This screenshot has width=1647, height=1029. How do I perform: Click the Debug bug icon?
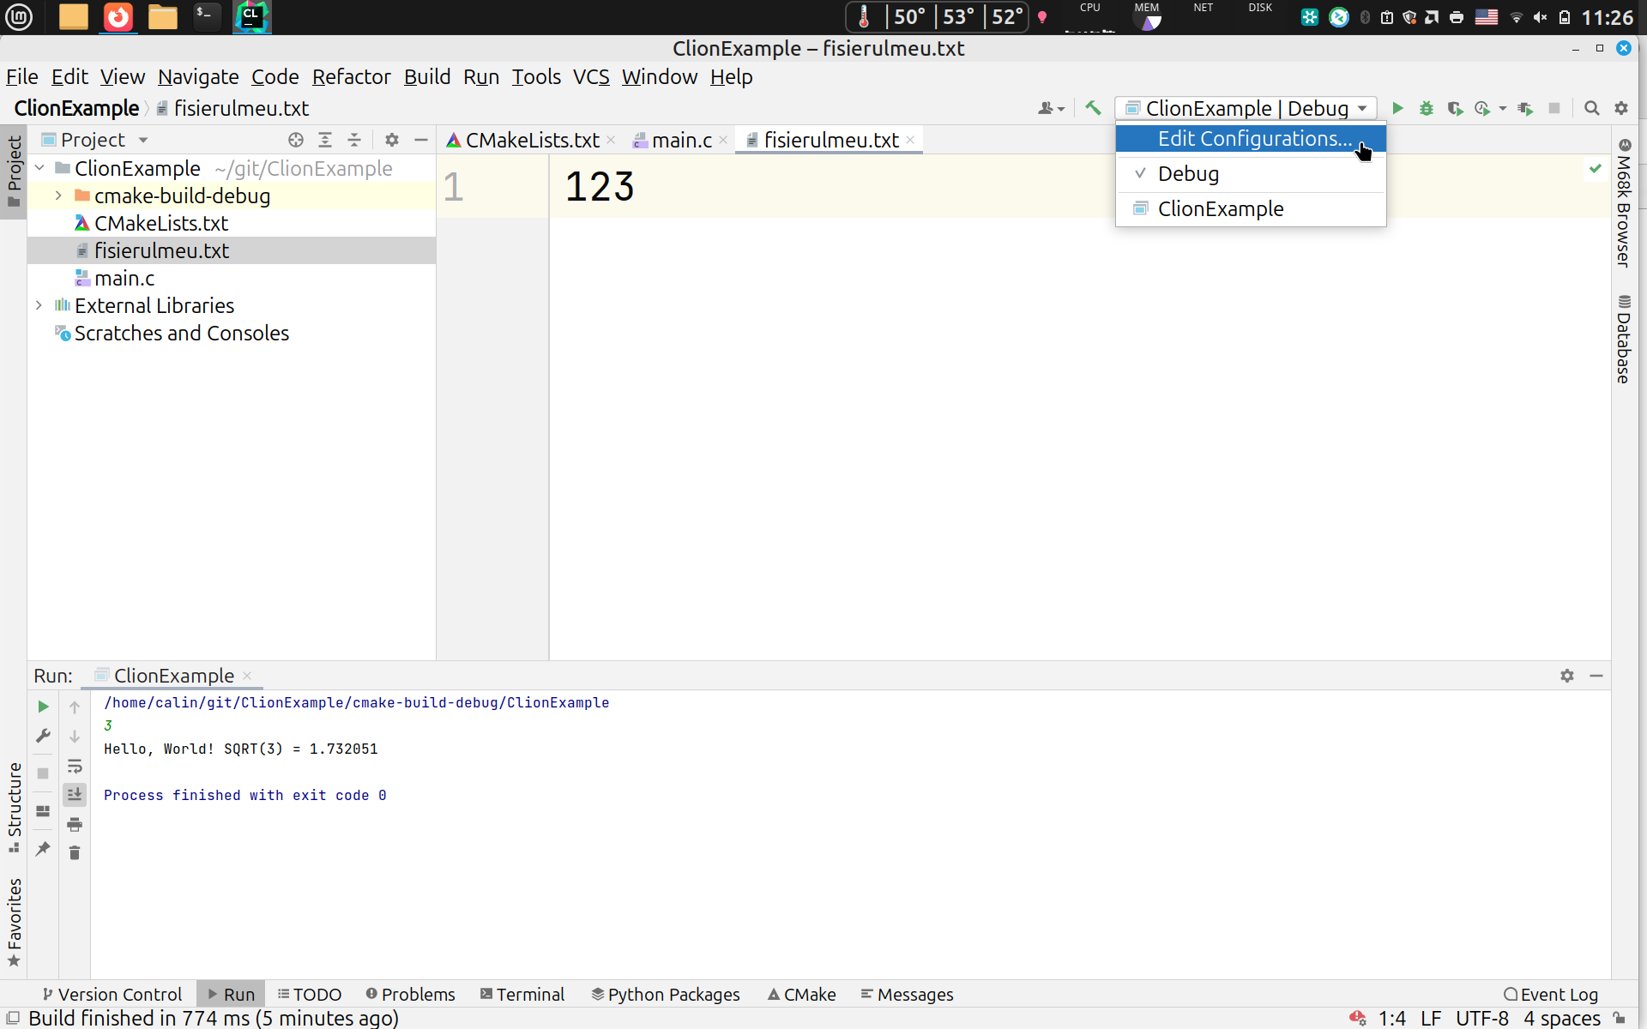(1426, 108)
